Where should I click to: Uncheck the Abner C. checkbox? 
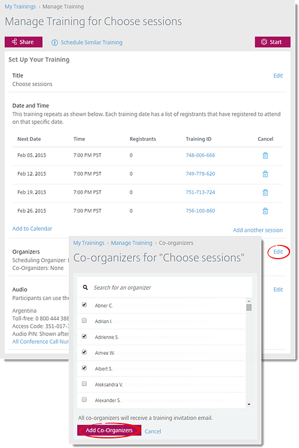84,305
